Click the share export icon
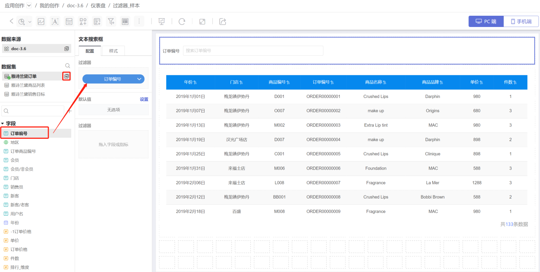Viewport: 540px width, 272px height. [x=222, y=21]
